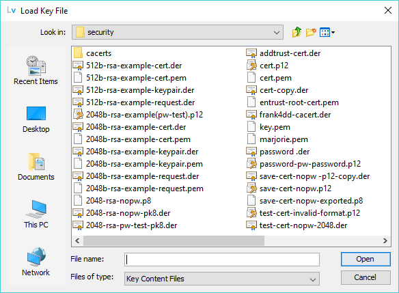Open Network location
Image resolution: width=399 pixels, height=293 pixels.
pos(36,262)
